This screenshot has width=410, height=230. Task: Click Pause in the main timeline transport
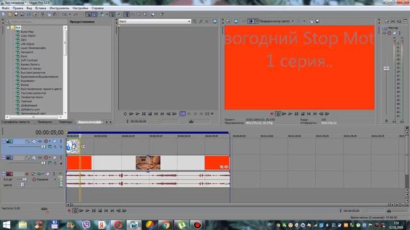point(94,211)
